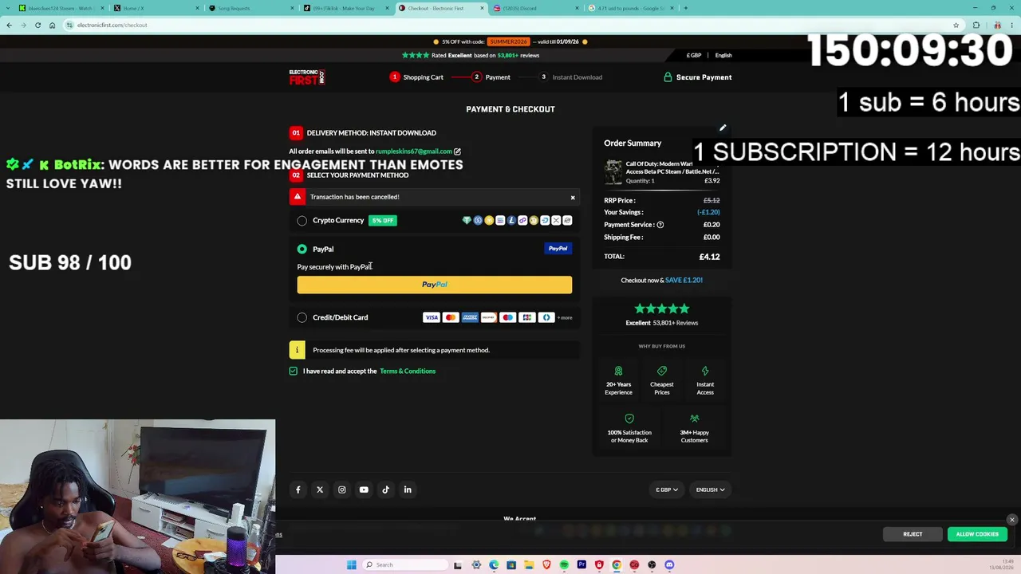Switch to the TikTok - Make Your Day tab
1021x574 pixels.
pyautogui.click(x=347, y=8)
